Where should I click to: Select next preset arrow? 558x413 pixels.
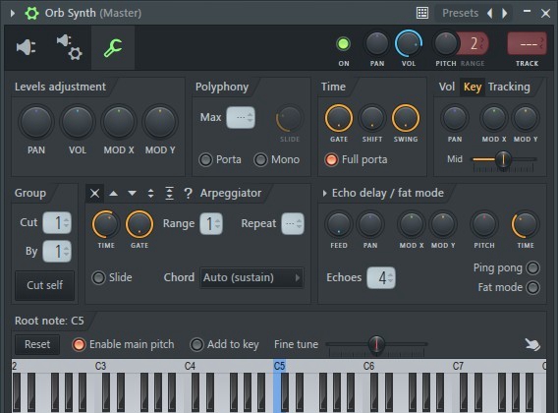[x=504, y=13]
